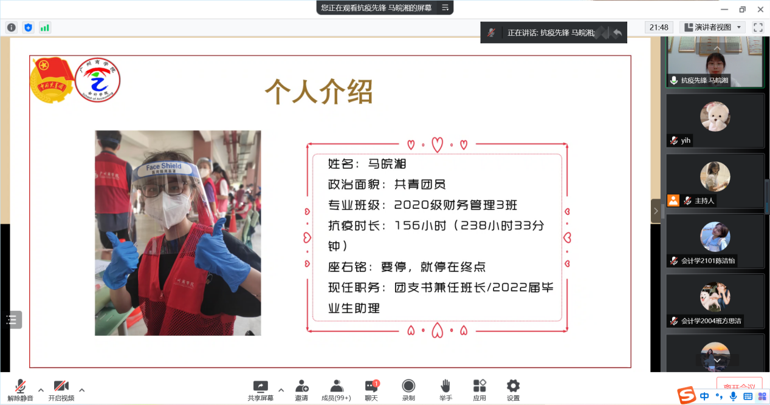Screen dimensions: 770x405
Task: Click the blue health shield icon
Action: [x=27, y=27]
